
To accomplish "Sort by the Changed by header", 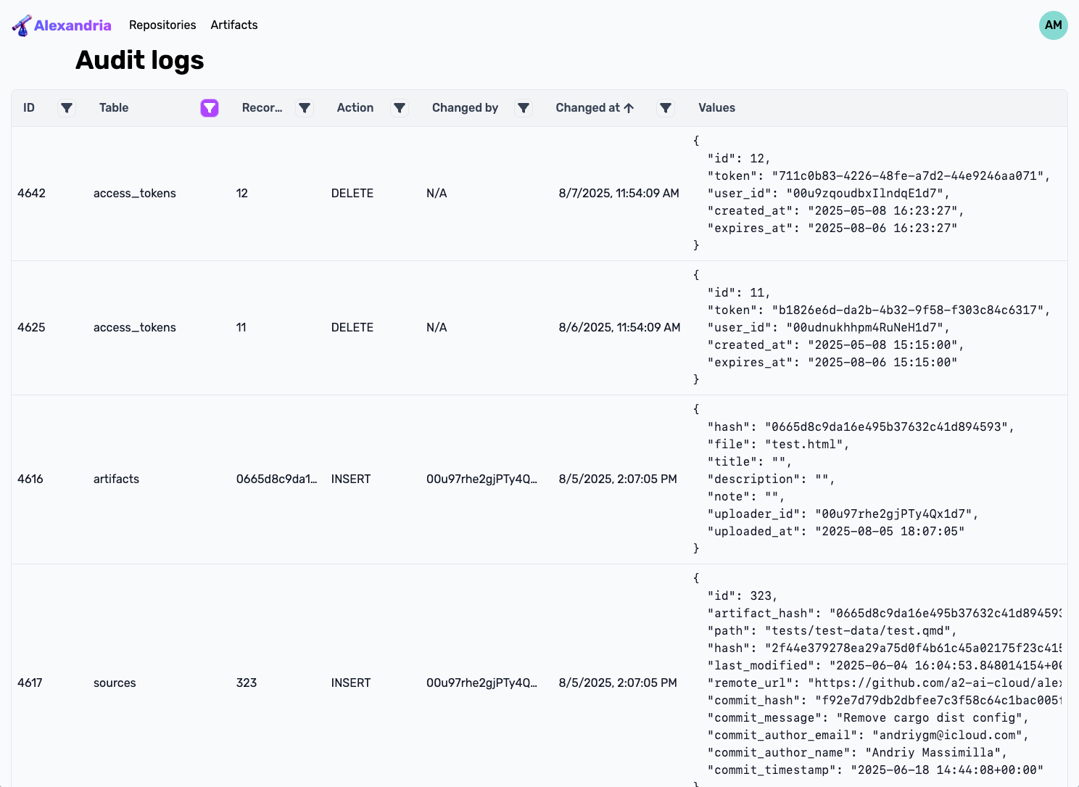I will [465, 108].
